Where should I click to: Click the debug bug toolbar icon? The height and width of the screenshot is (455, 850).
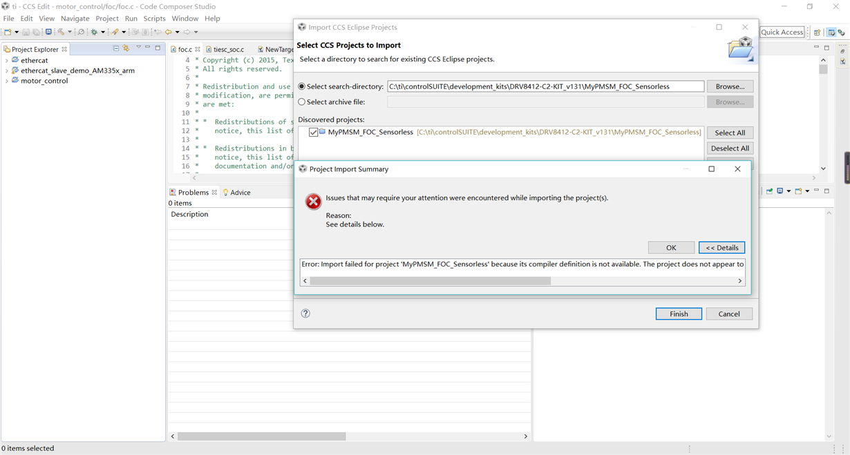[95, 32]
